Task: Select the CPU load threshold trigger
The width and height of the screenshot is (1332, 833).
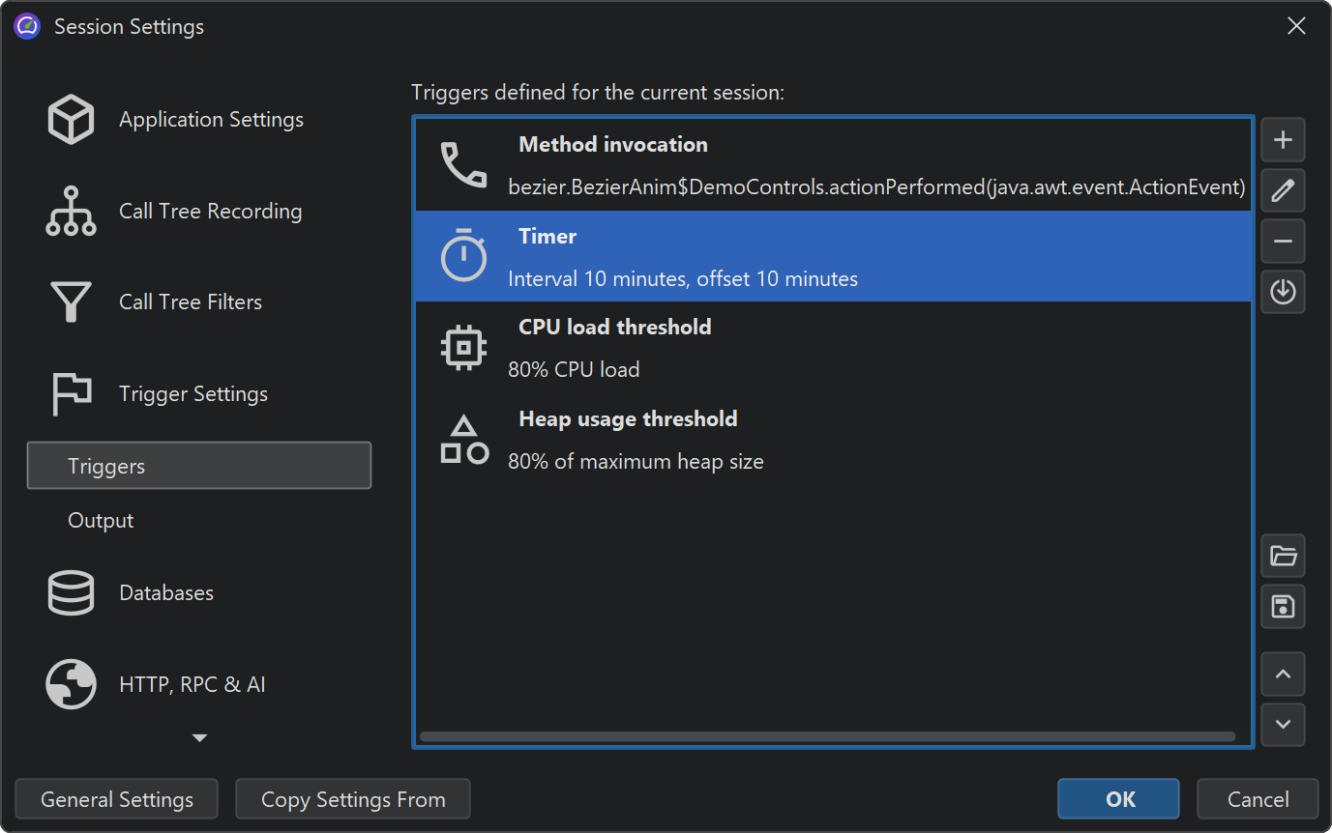Action: point(832,348)
